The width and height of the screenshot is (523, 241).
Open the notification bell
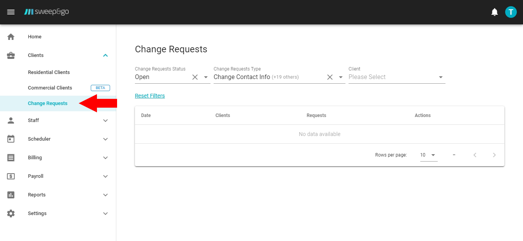(494, 12)
